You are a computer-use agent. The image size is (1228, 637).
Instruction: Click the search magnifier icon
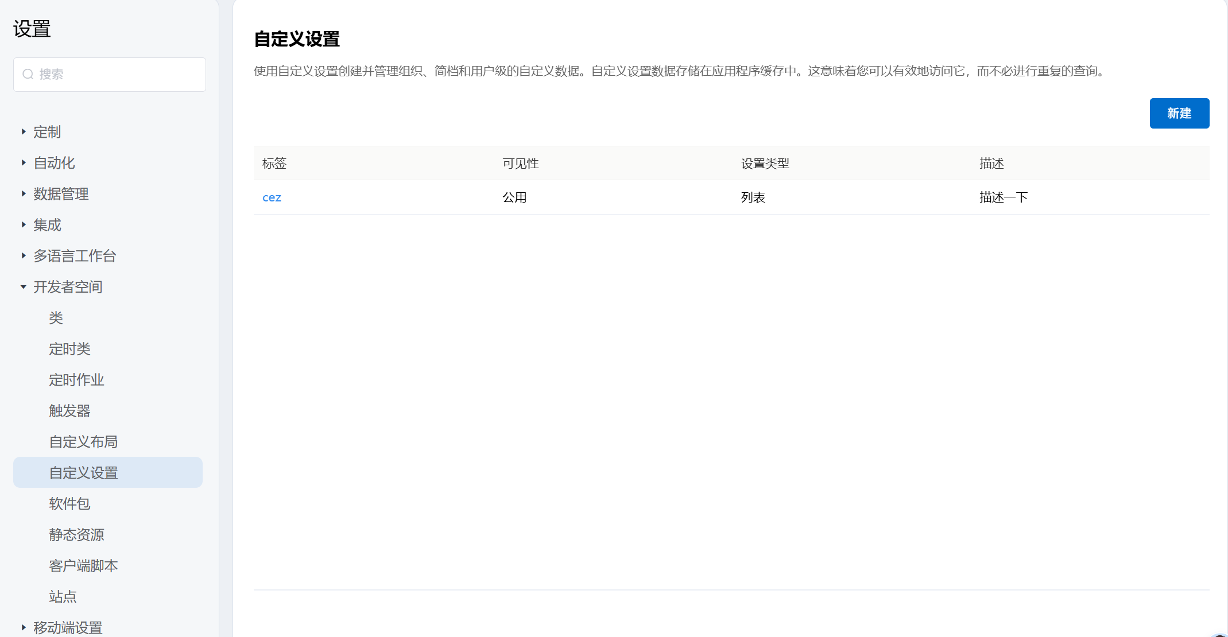coord(28,74)
